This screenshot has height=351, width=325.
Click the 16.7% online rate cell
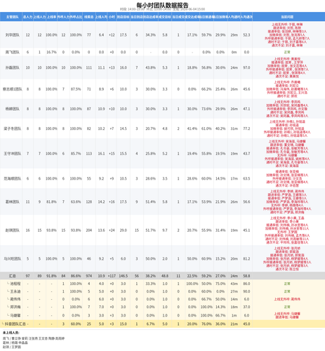point(51,52)
